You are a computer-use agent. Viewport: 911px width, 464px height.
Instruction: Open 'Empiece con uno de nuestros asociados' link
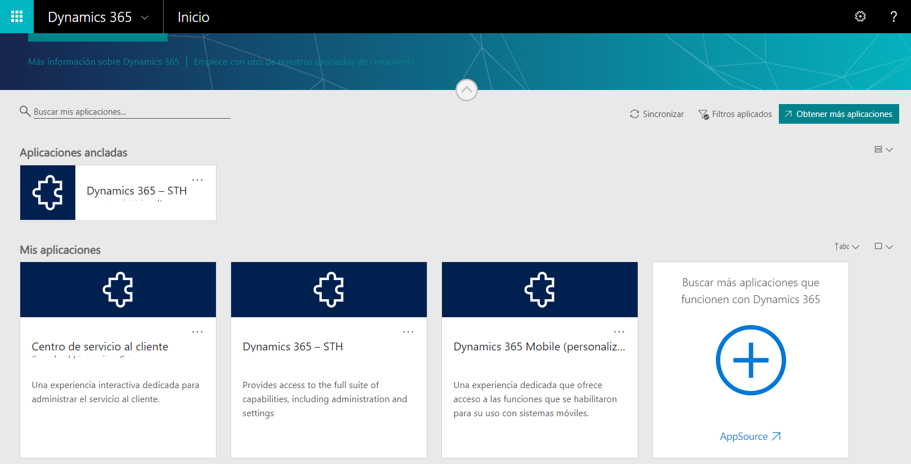point(304,62)
